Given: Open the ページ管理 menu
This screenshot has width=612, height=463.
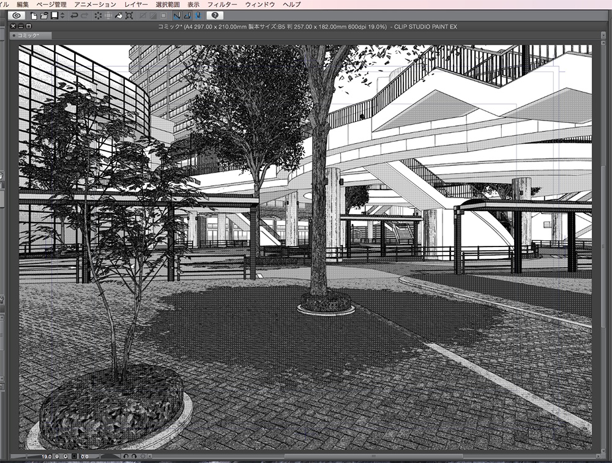Looking at the screenshot, I should tap(51, 4).
